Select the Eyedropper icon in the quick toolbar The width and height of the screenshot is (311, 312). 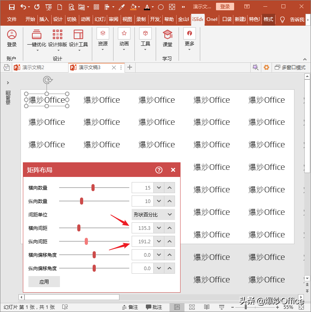pyautogui.click(x=121, y=8)
